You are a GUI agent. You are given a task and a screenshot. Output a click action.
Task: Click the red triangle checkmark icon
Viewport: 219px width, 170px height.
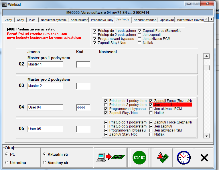[162, 157]
